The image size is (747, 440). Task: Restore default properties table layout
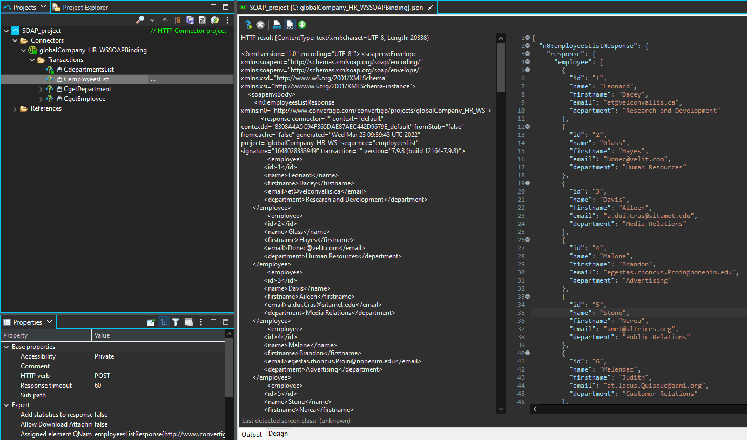click(188, 321)
